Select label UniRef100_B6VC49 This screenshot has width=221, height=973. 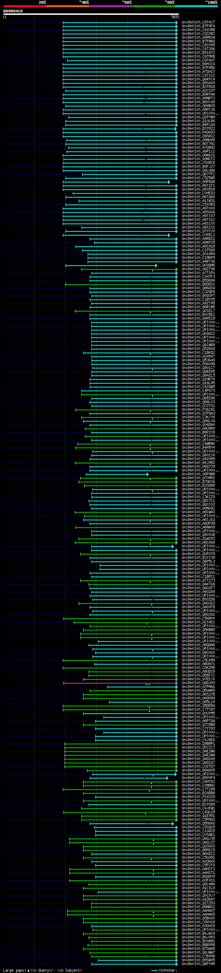[x=198, y=102]
